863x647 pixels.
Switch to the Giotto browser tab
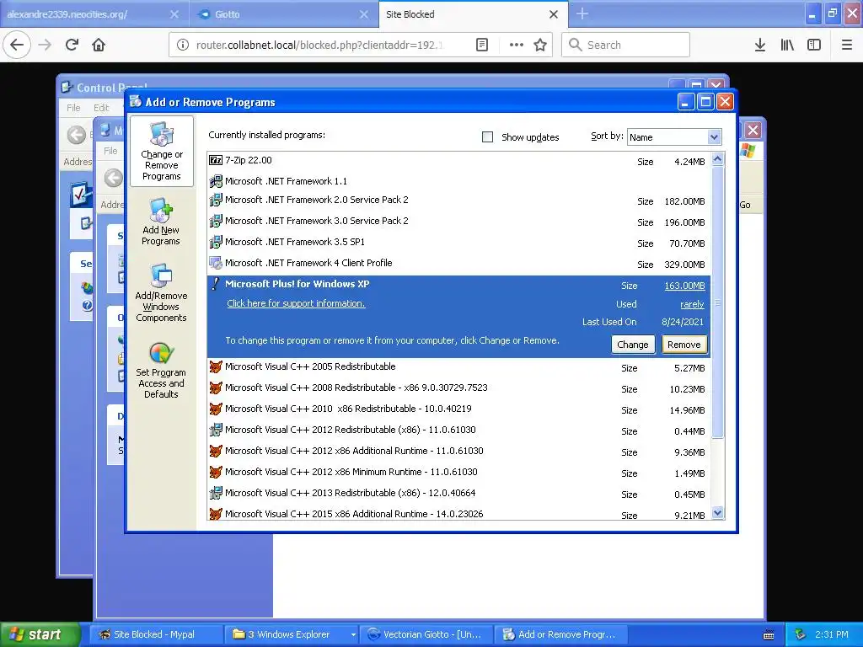point(284,14)
